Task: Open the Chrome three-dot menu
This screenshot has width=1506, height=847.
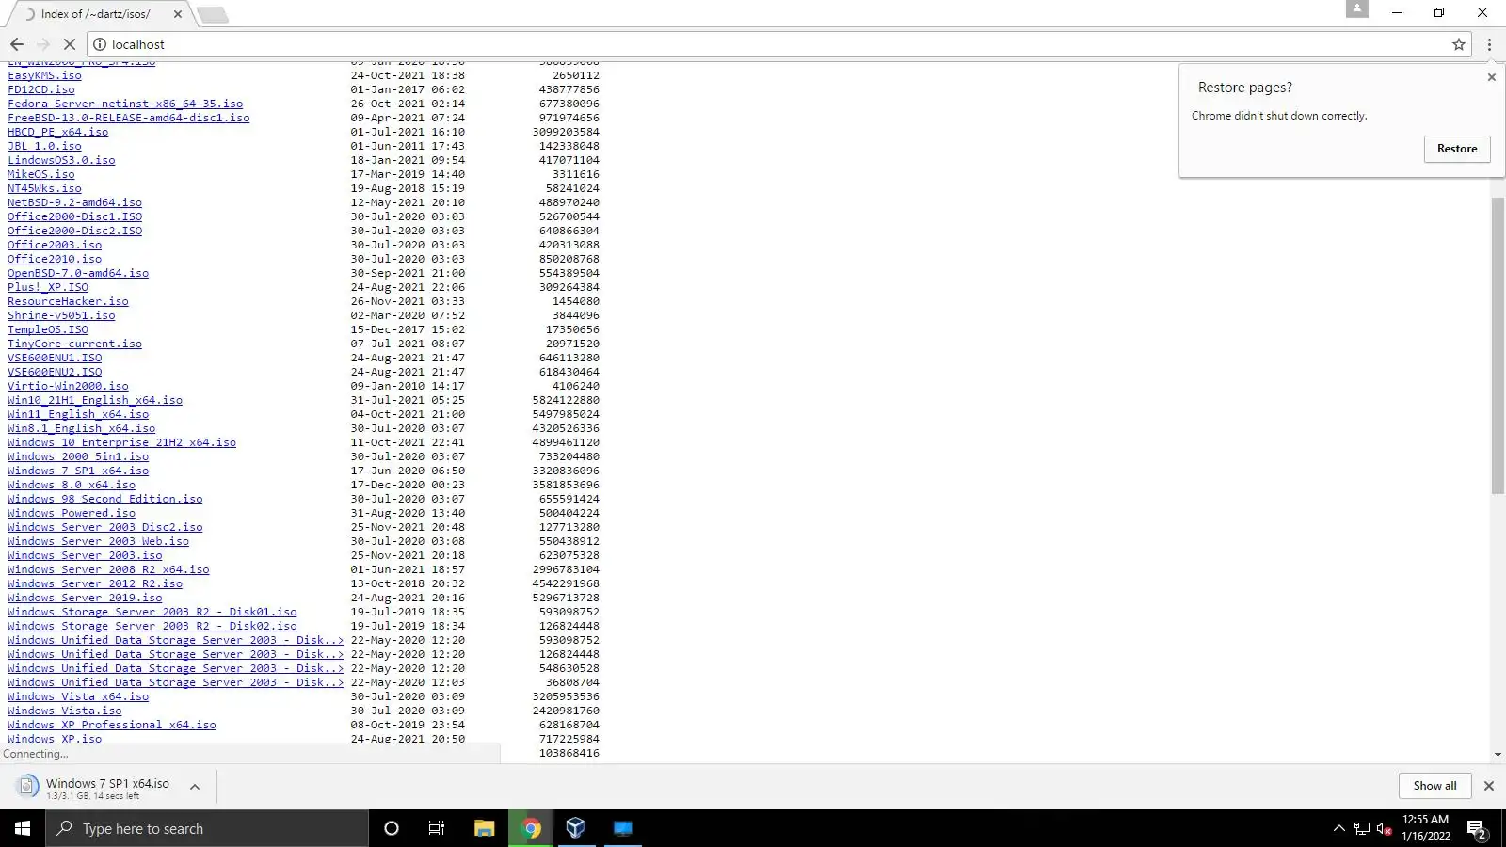Action: [x=1489, y=44]
